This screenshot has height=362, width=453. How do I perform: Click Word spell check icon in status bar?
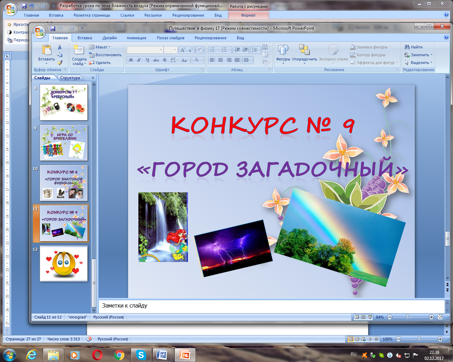(x=89, y=339)
